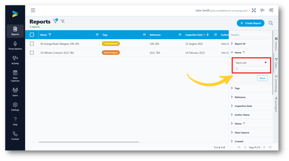
Task: Open the Activity sidebar icon
Action: click(15, 60)
